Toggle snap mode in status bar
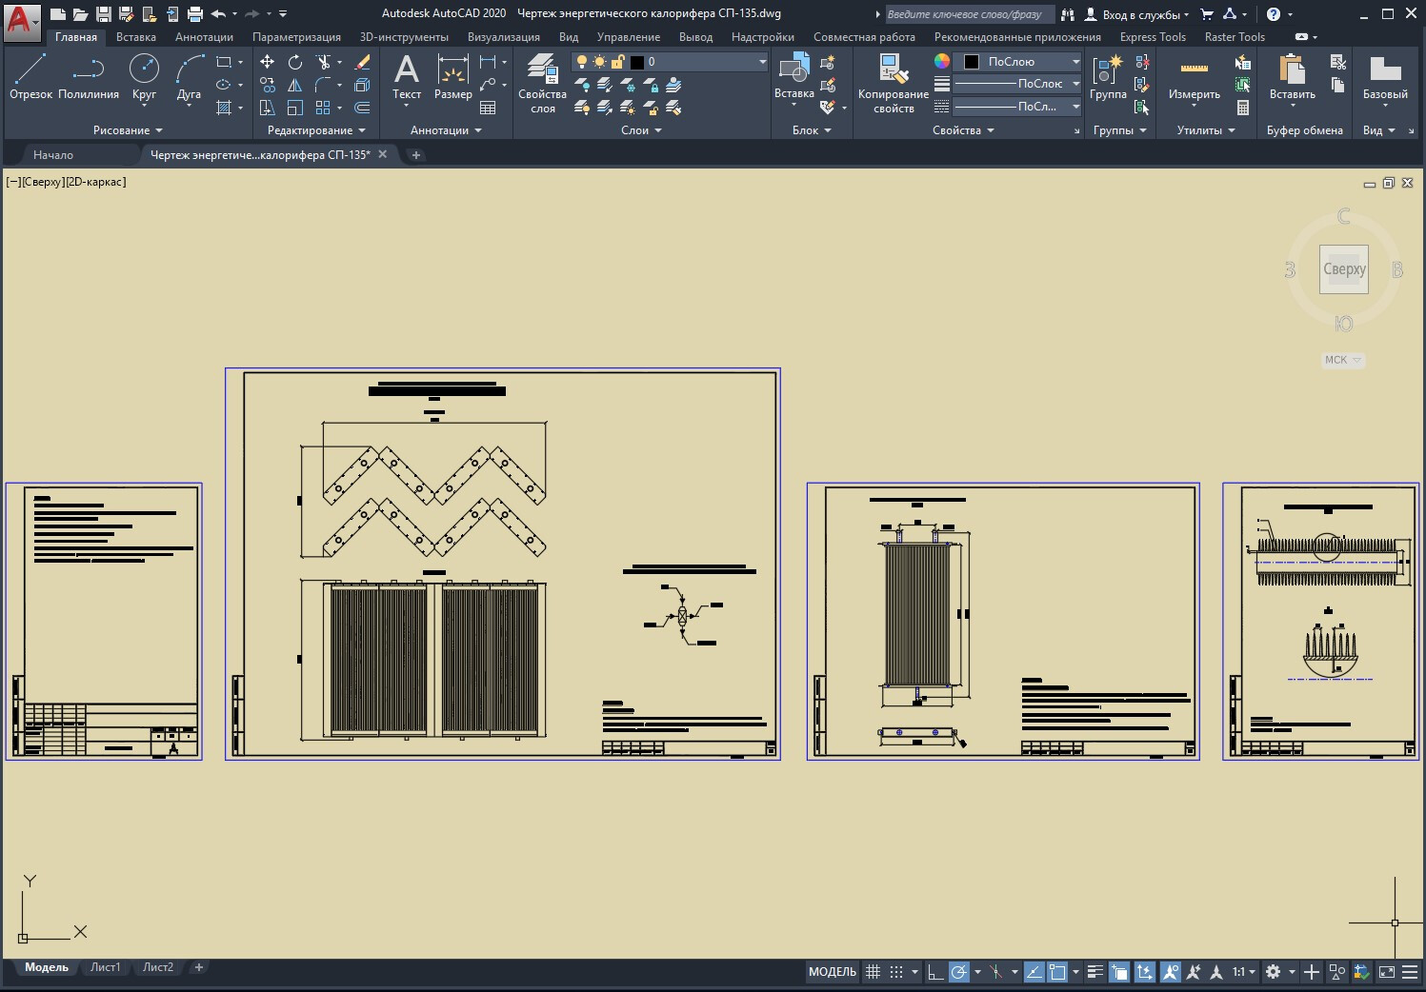 coord(895,972)
